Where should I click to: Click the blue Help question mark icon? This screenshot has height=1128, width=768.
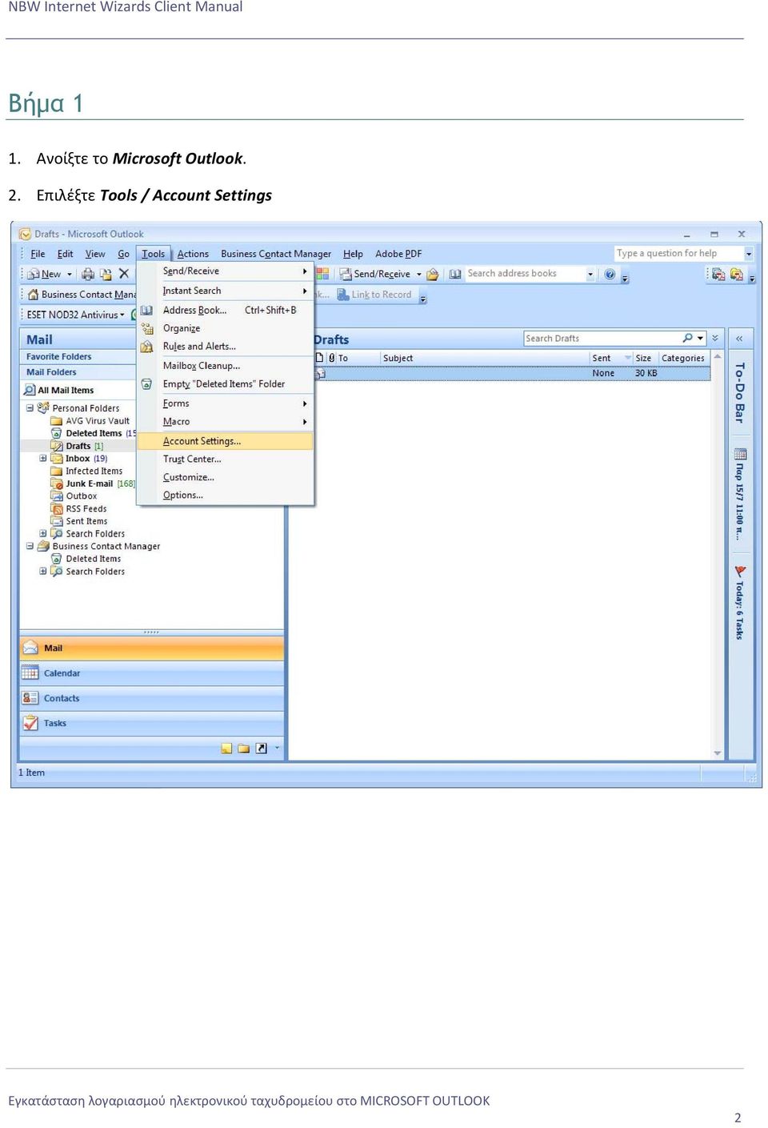coord(610,274)
